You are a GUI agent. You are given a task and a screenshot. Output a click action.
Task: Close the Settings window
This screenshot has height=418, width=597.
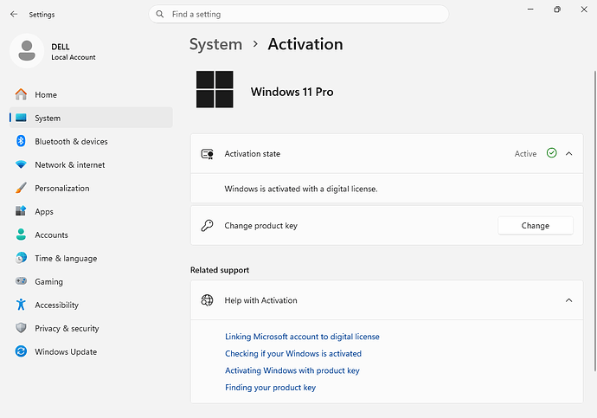584,10
